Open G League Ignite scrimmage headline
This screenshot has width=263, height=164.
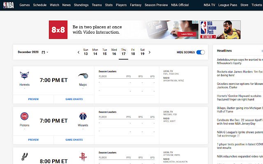tap(240, 134)
